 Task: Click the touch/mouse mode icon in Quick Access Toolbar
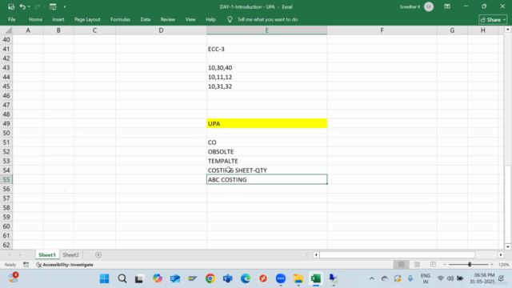pos(53,6)
